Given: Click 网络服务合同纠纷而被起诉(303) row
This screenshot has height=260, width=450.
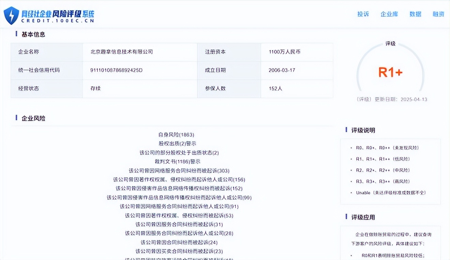Looking at the screenshot, I should [179, 171].
